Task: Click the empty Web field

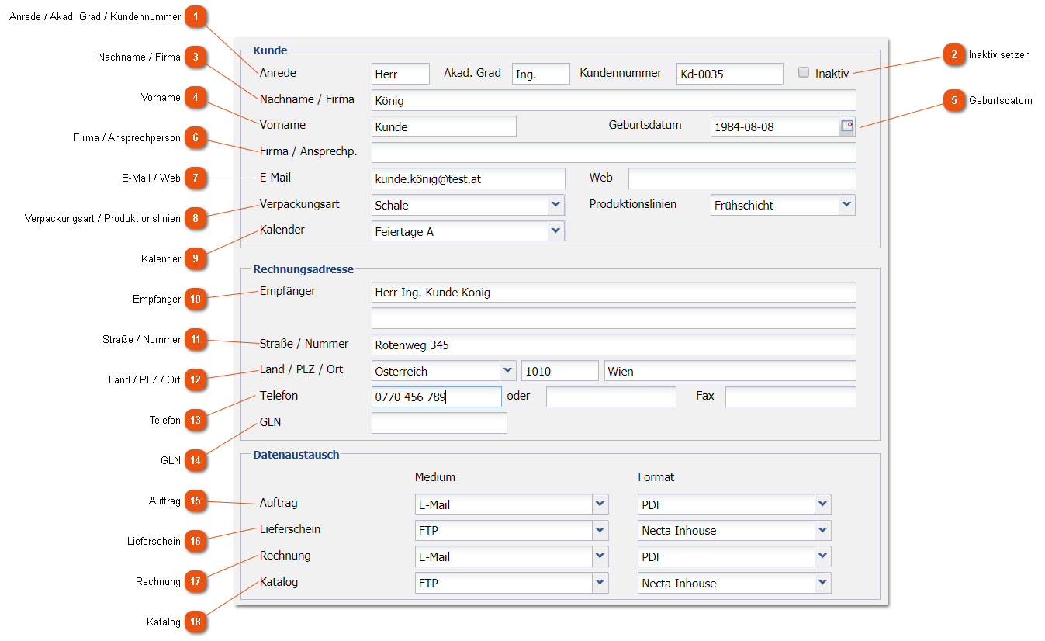Action: (742, 178)
